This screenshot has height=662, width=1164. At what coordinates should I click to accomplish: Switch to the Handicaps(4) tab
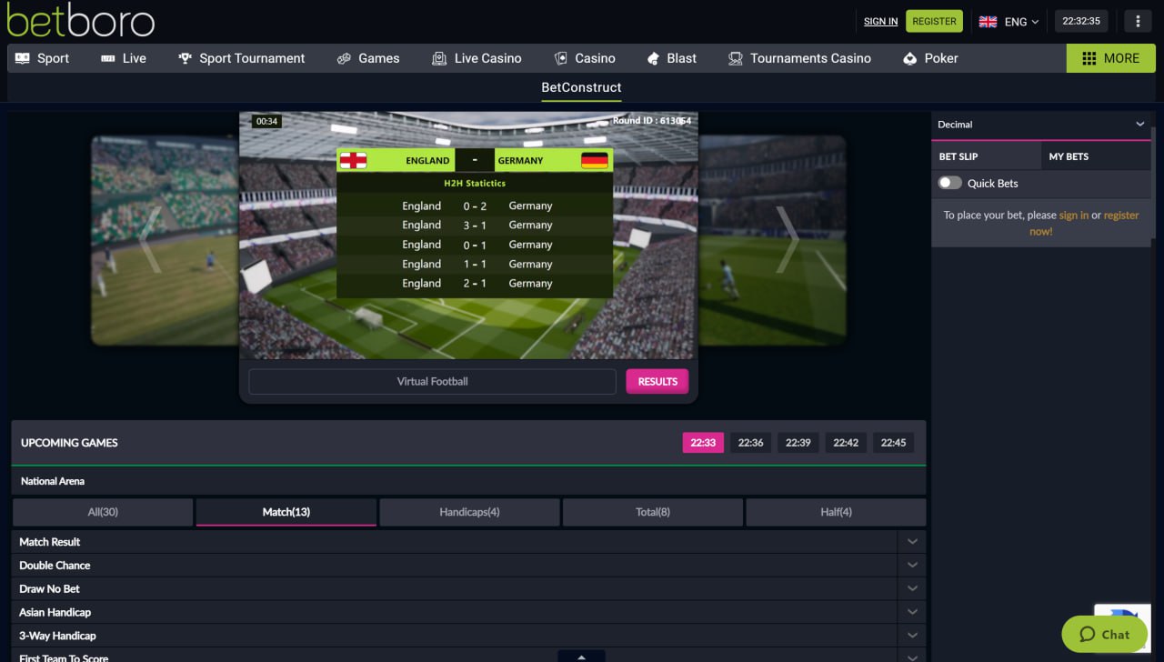(469, 512)
